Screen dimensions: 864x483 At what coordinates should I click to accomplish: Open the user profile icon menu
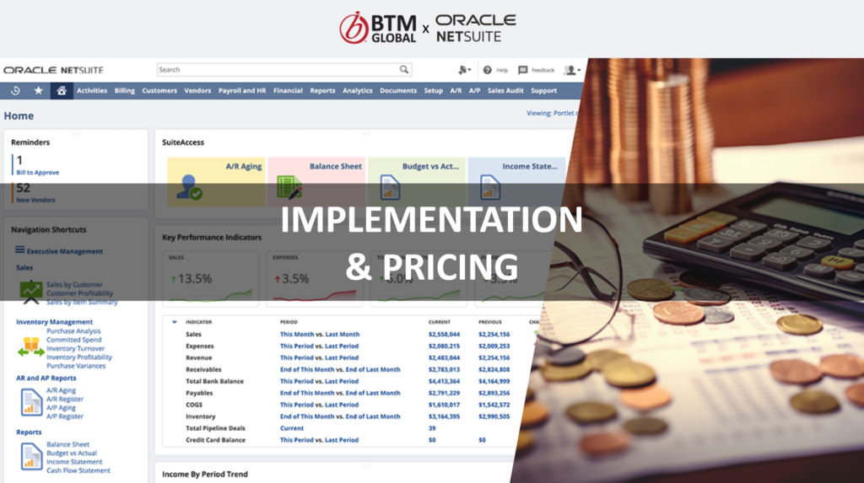[572, 70]
